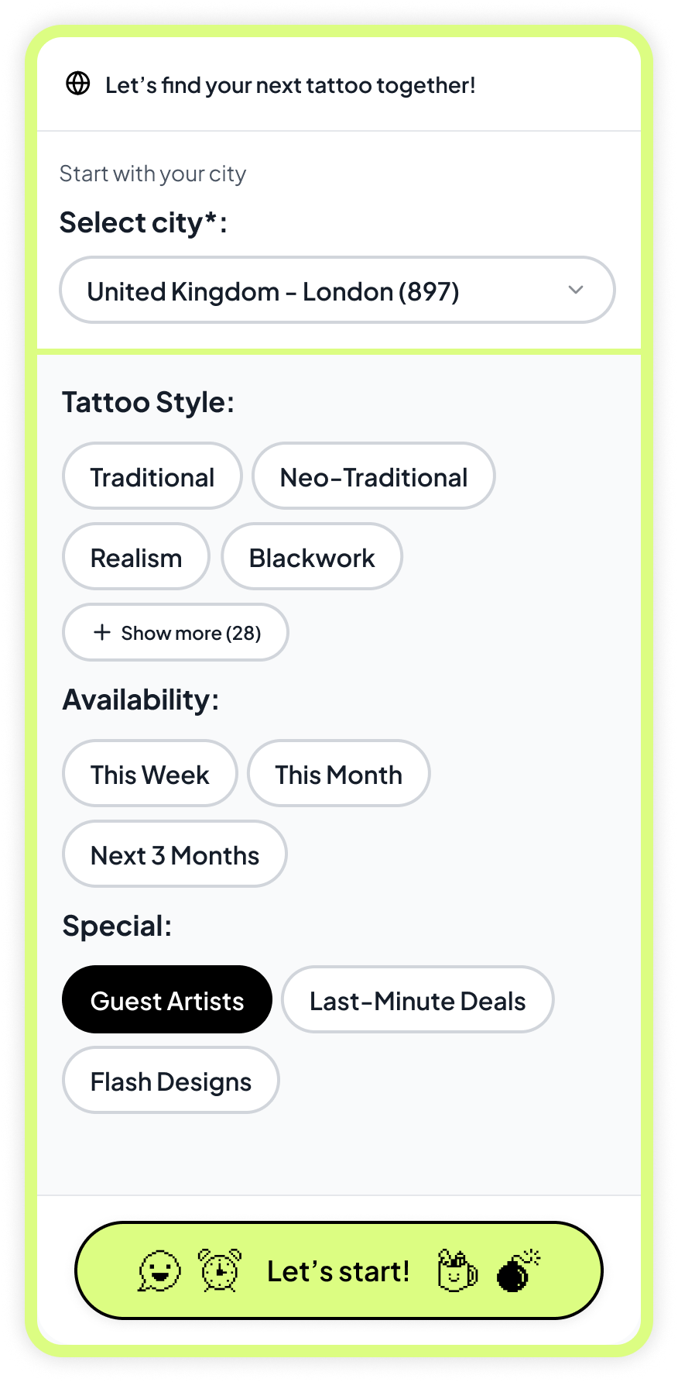This screenshot has height=1382, width=678.
Task: Click the alarm clock icon
Action: [220, 1270]
